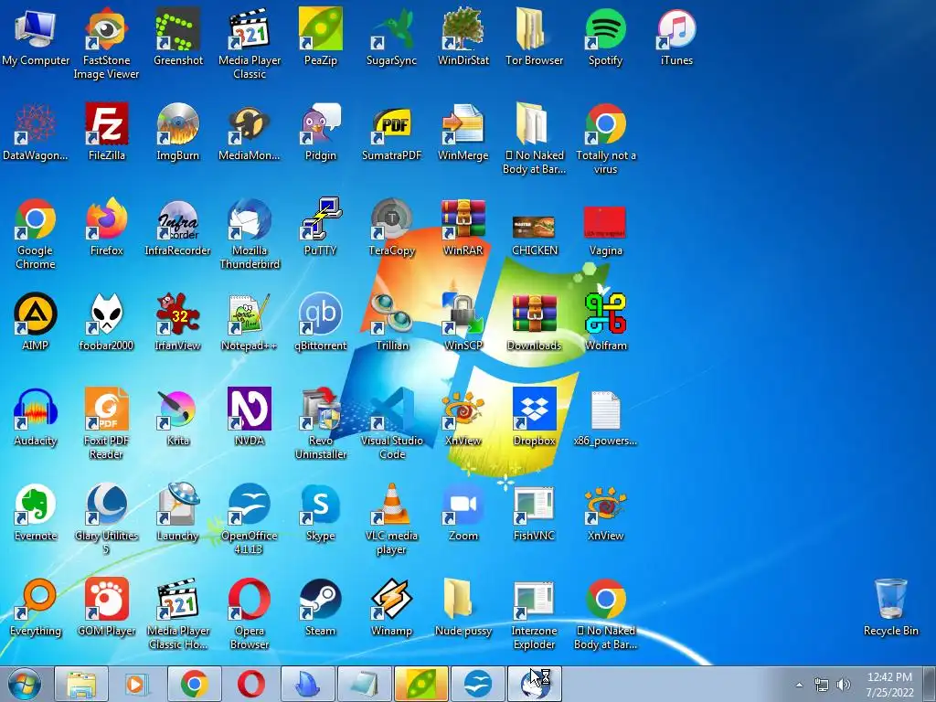936x702 pixels.
Task: Launch Pidgin messenger icon
Action: tap(321, 132)
